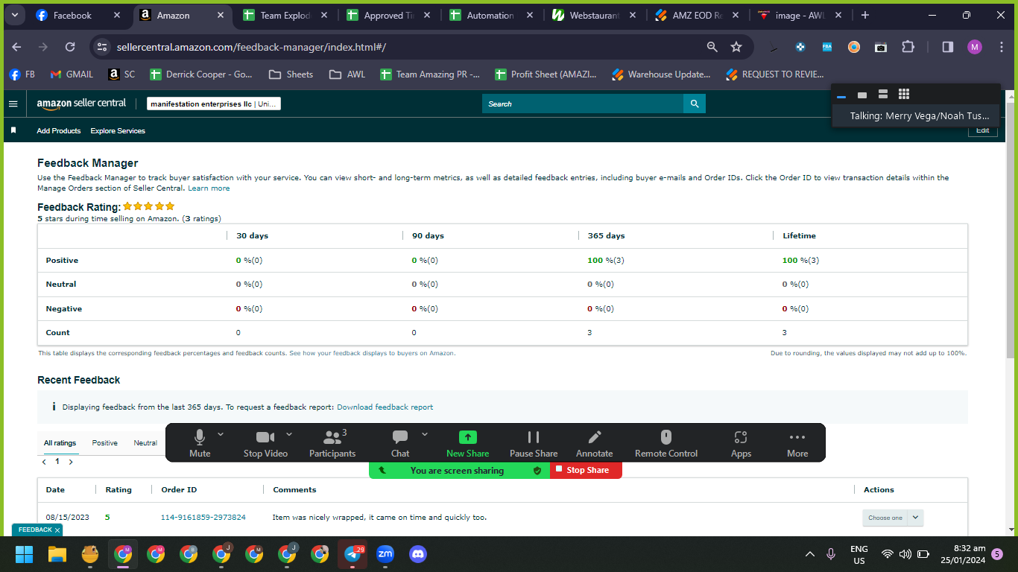Expand the Chat options arrow
This screenshot has width=1018, height=572.
[x=425, y=434]
